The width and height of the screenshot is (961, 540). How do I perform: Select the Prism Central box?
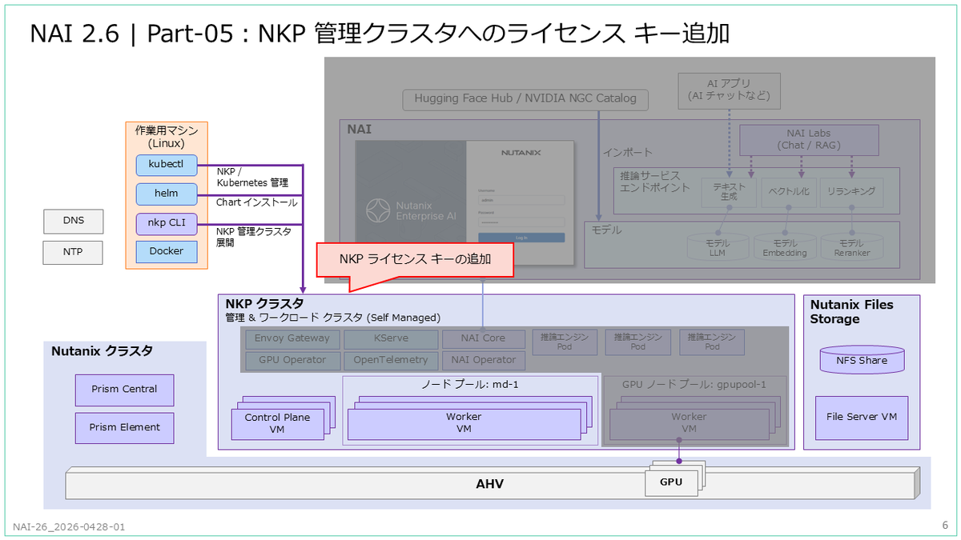124,390
